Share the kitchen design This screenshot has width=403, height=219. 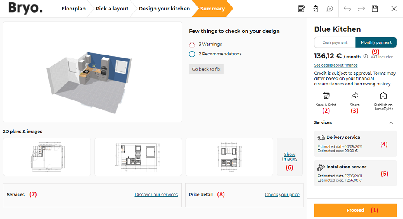tap(355, 96)
